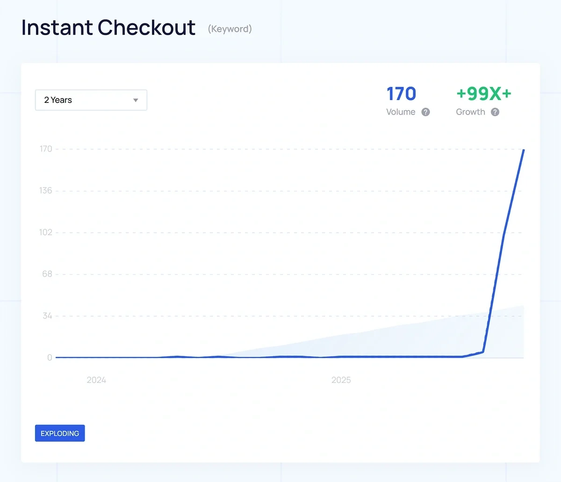
Task: Click the 68 y-axis label
Action: coord(47,274)
